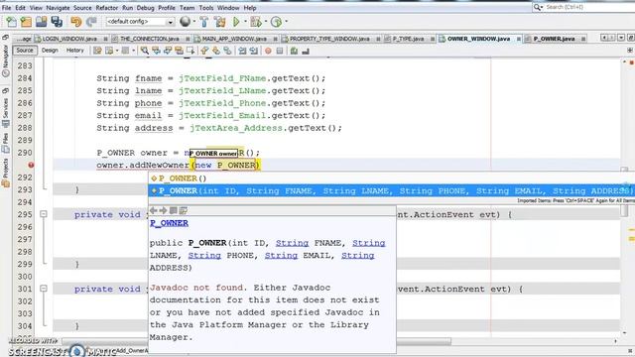The image size is (635, 357).
Task: Click the Open Project icon
Action: [x=41, y=22]
